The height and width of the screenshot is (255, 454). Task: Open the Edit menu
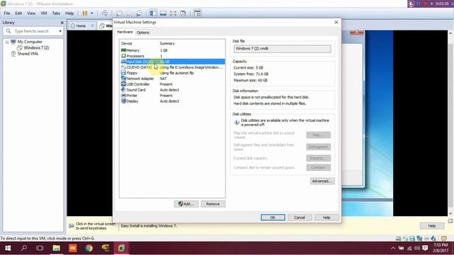(18, 13)
